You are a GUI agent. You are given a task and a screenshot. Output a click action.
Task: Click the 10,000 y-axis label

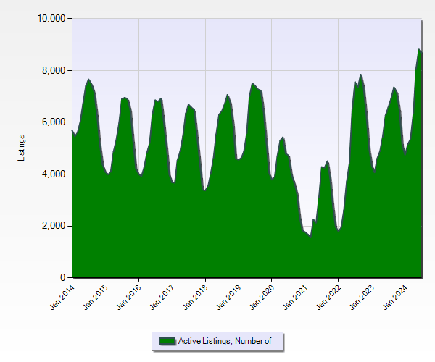point(51,18)
